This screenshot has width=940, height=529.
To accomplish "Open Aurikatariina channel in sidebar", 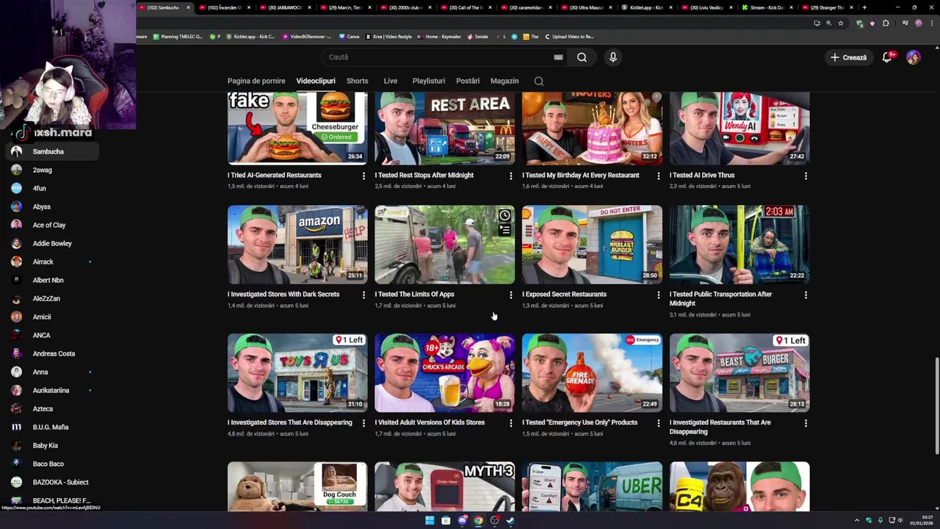I will [52, 390].
